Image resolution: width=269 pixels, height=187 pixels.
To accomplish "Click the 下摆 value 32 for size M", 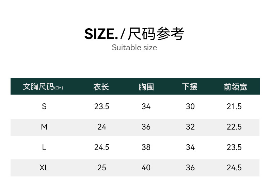I will pos(190,127).
